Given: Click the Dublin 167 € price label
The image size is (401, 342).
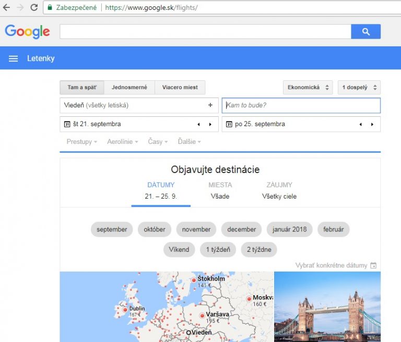Looking at the screenshot, I should (135, 315).
